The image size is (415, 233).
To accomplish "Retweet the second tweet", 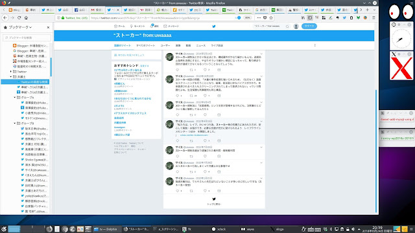I will tap(191, 96).
